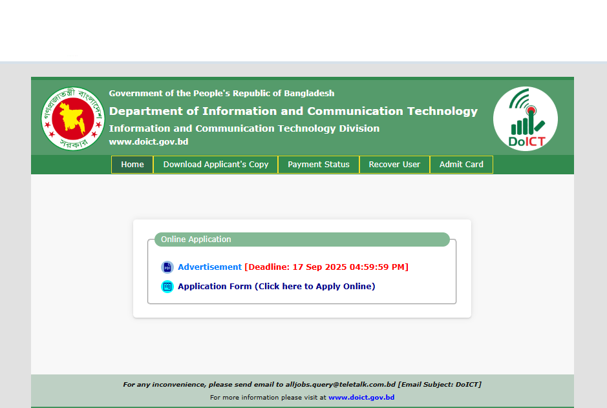Click the Bangladesh government emblem logo
This screenshot has height=408, width=607.
[x=72, y=119]
